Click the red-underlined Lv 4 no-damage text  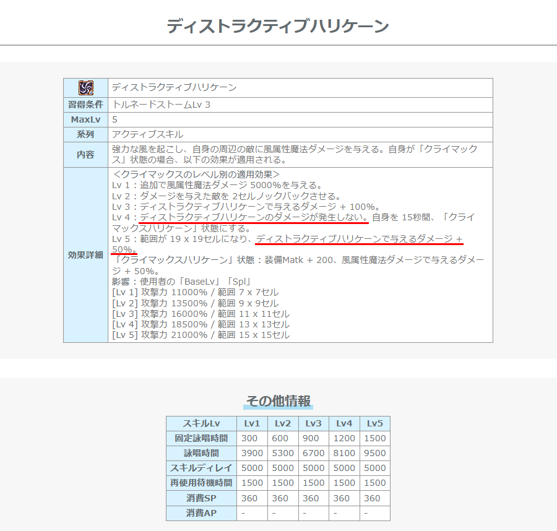254,218
